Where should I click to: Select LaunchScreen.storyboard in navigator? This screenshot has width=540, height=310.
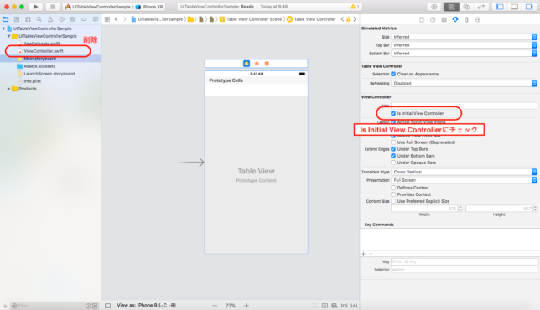point(49,74)
